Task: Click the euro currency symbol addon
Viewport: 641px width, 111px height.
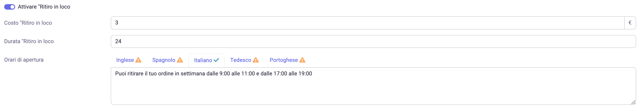Action: click(630, 23)
